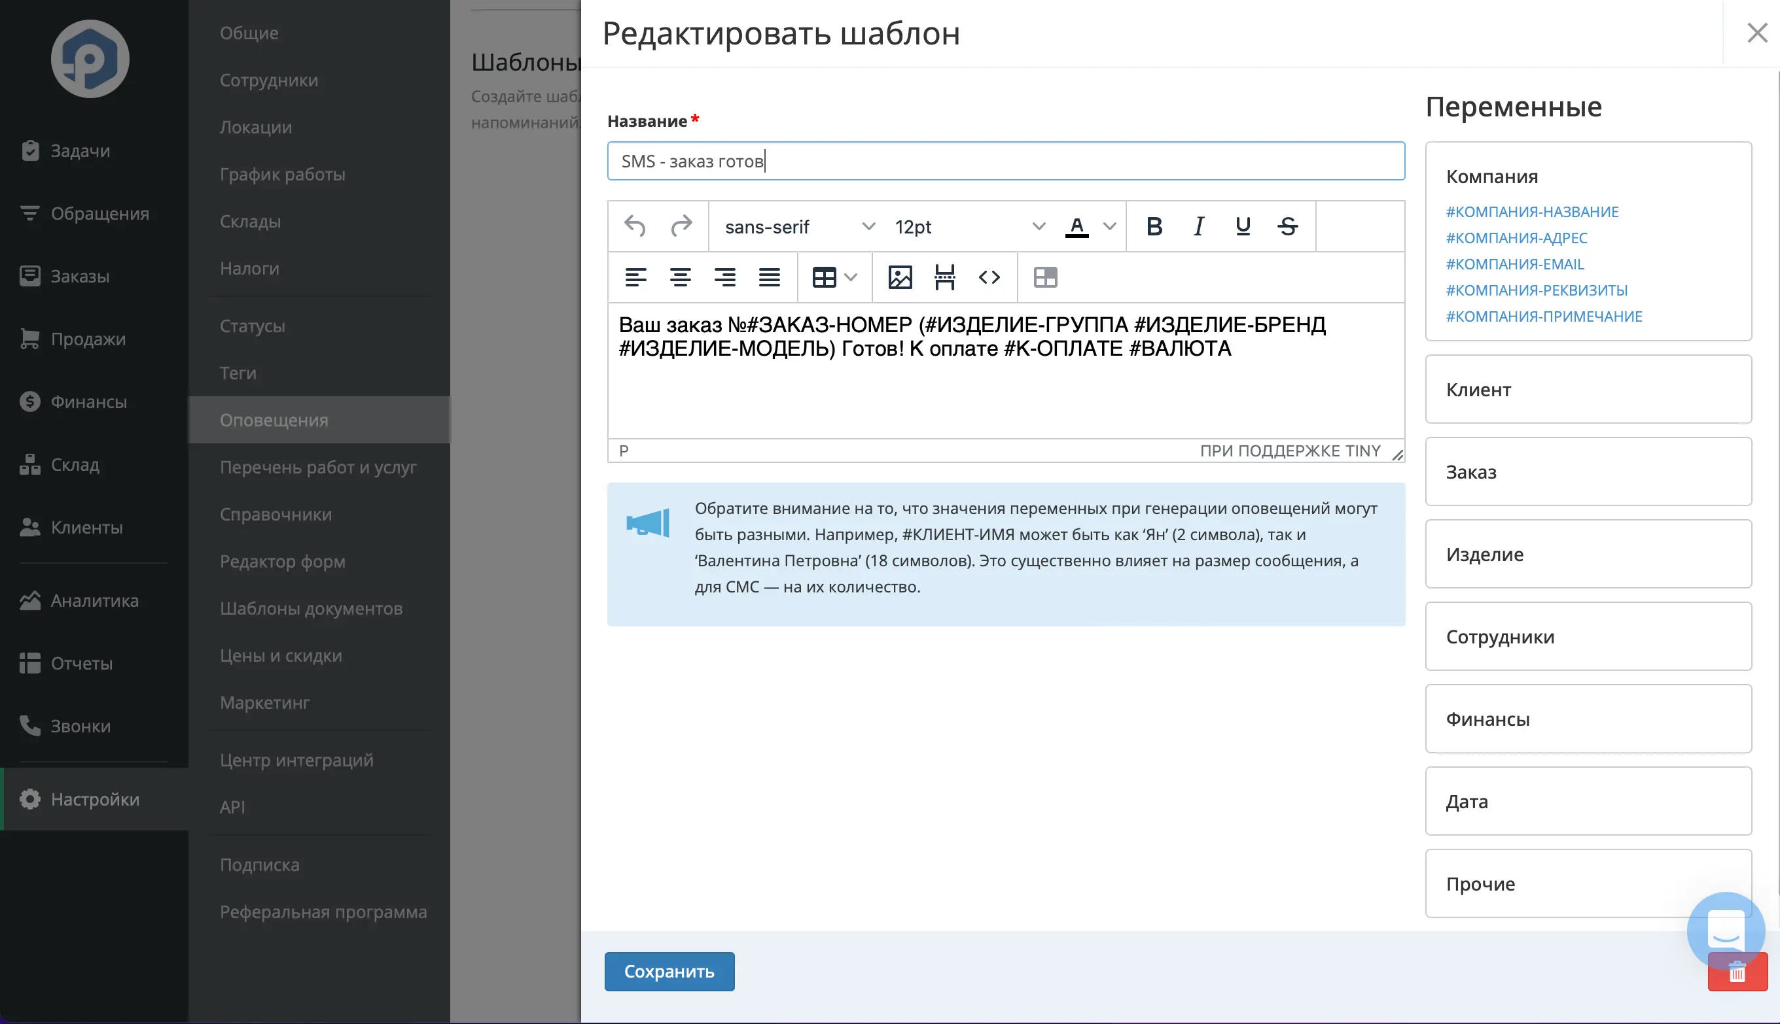The height and width of the screenshot is (1024, 1780).
Task: Open Обращения in the main sidebar
Action: point(94,213)
